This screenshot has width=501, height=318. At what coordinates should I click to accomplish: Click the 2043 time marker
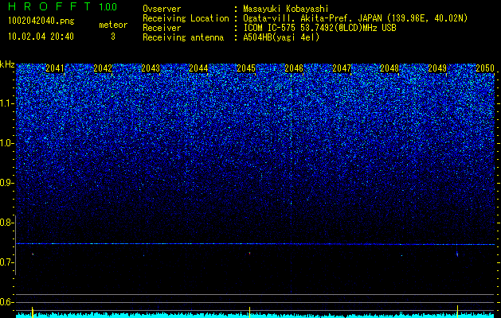(151, 68)
